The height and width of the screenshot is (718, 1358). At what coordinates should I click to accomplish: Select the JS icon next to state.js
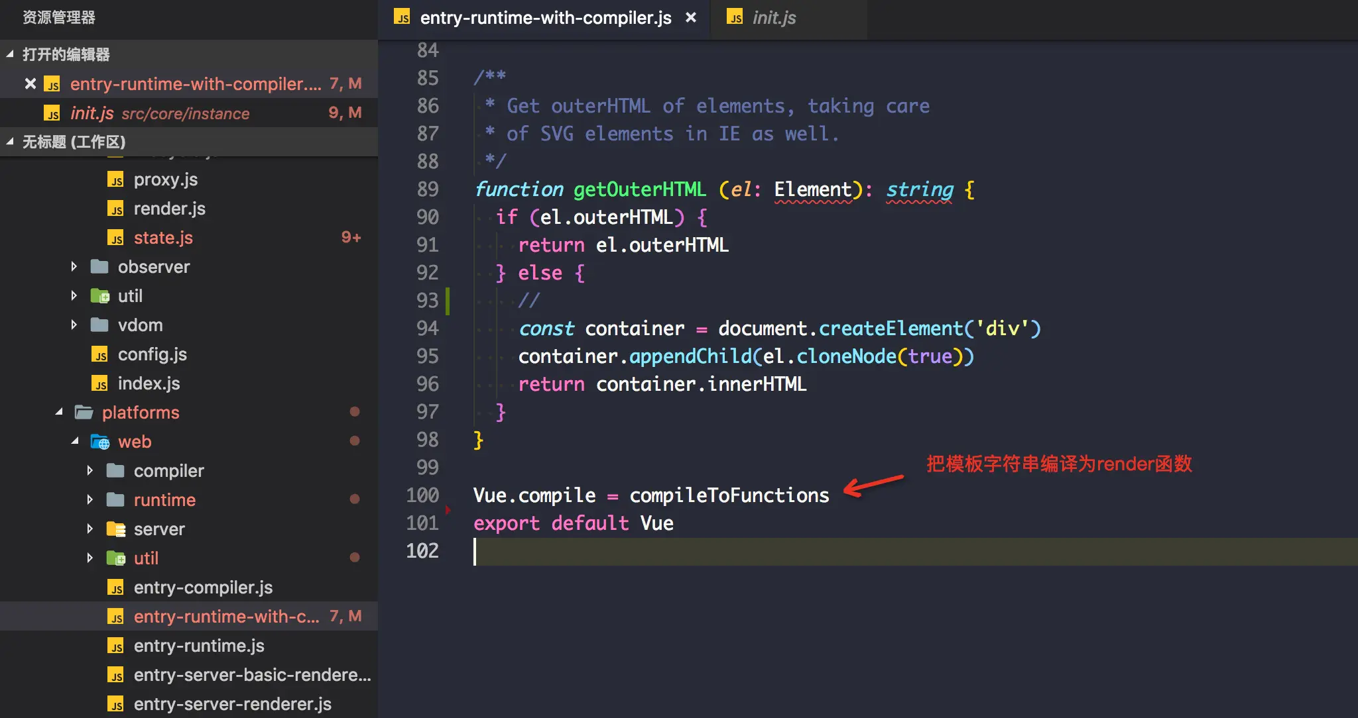pos(115,237)
